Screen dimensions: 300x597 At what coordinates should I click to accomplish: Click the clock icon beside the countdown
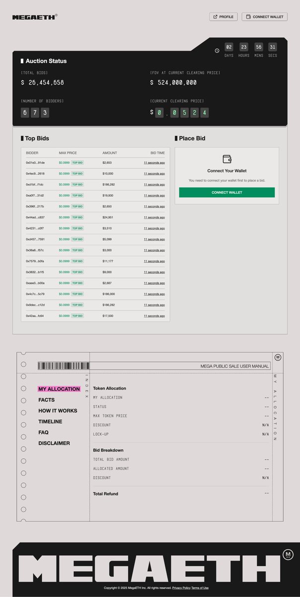pos(217,50)
